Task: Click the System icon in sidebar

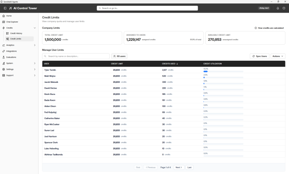Action: point(4,63)
